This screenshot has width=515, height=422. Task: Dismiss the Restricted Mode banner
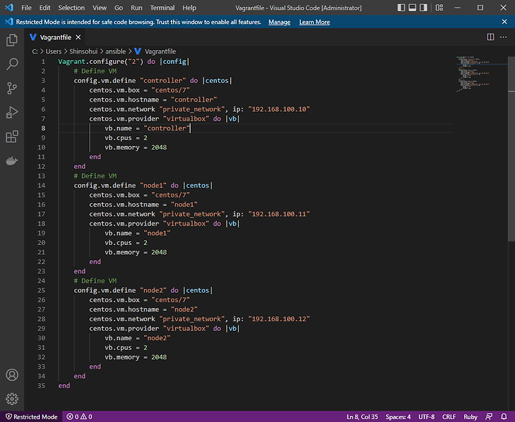click(x=505, y=22)
